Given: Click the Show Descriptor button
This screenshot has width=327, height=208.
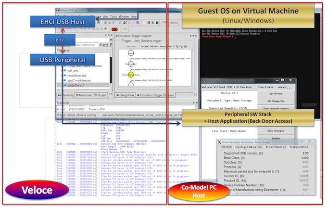Looking at the screenshot, I should [276, 131].
